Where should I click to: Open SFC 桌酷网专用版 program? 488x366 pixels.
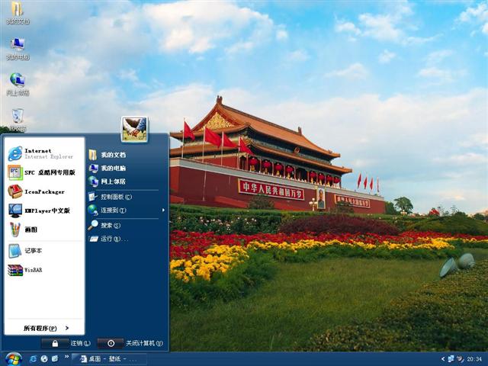(44, 172)
